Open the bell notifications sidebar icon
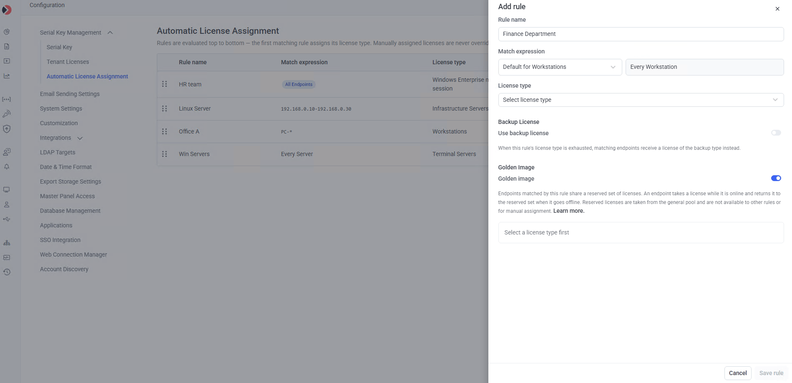The height and width of the screenshot is (383, 792). (x=7, y=166)
